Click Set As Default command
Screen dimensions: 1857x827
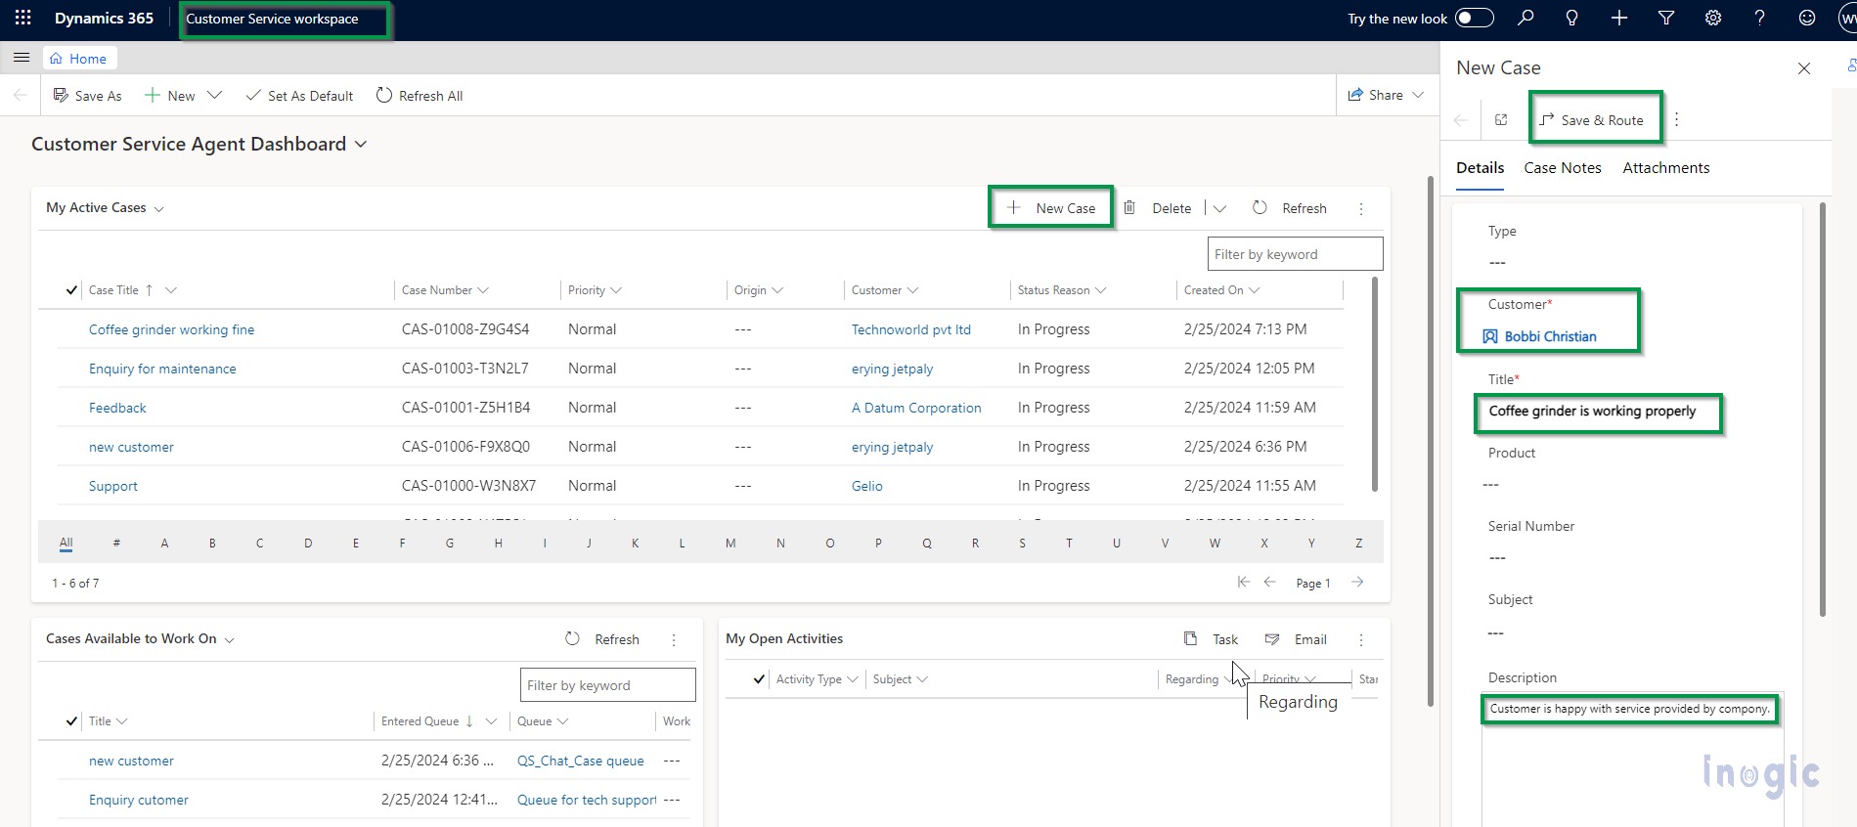[x=299, y=95]
